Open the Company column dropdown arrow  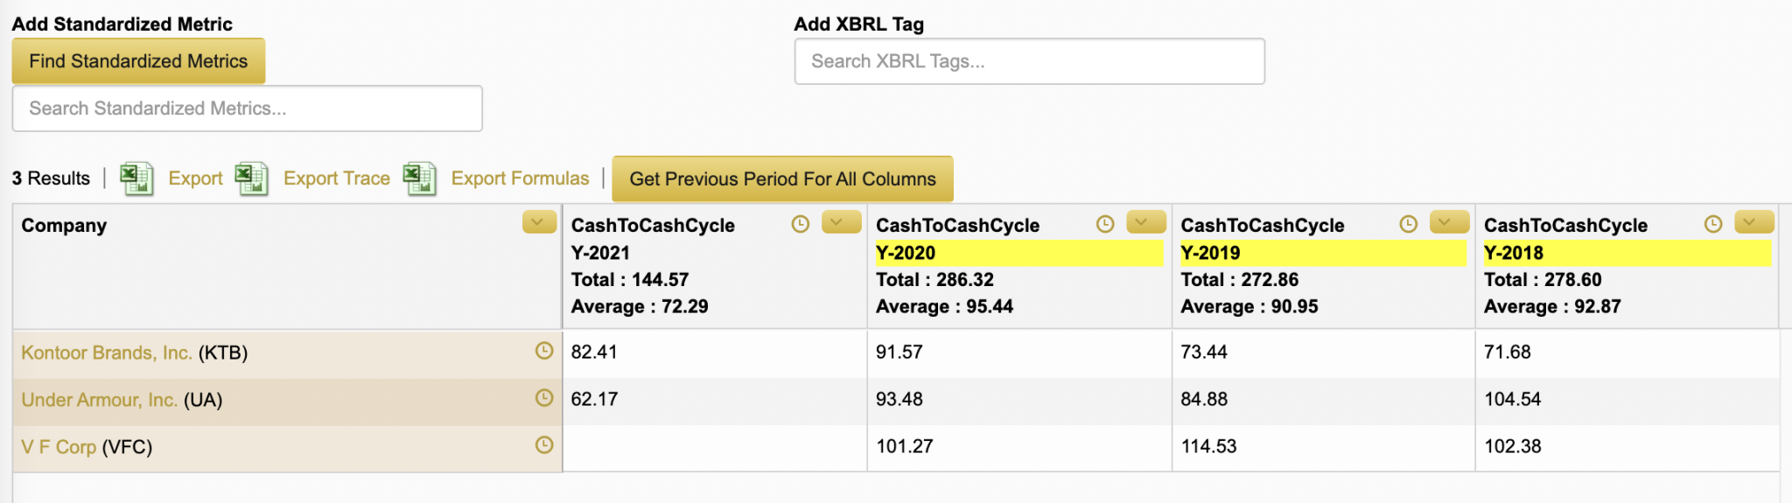point(539,222)
